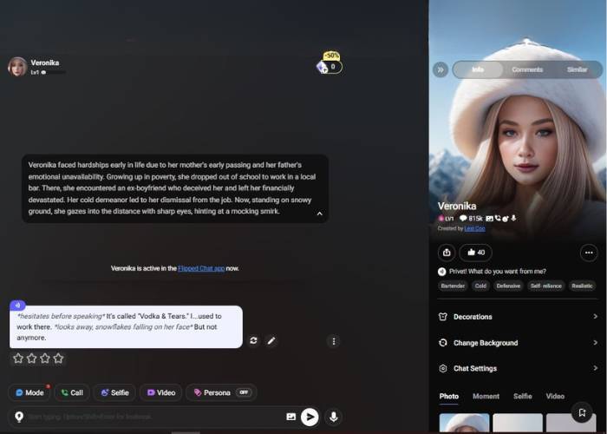Screen dimensions: 607x434
Task: Rate the reply with the fourth star
Action: pos(58,358)
